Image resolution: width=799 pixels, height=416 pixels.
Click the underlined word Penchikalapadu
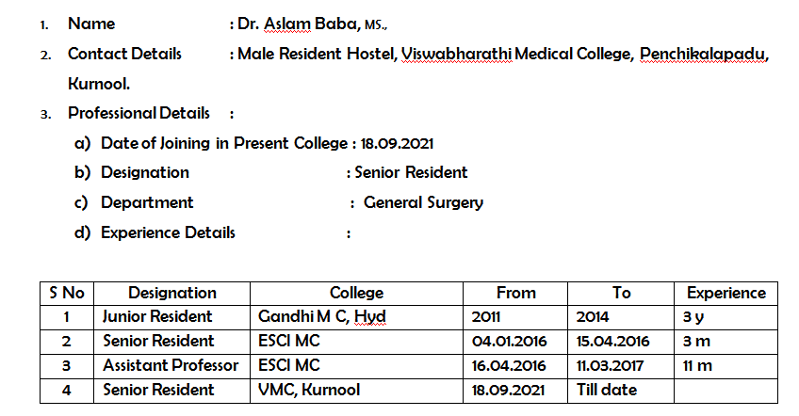coord(703,54)
